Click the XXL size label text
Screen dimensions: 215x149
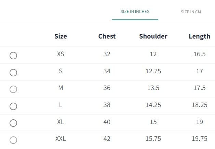click(x=61, y=138)
